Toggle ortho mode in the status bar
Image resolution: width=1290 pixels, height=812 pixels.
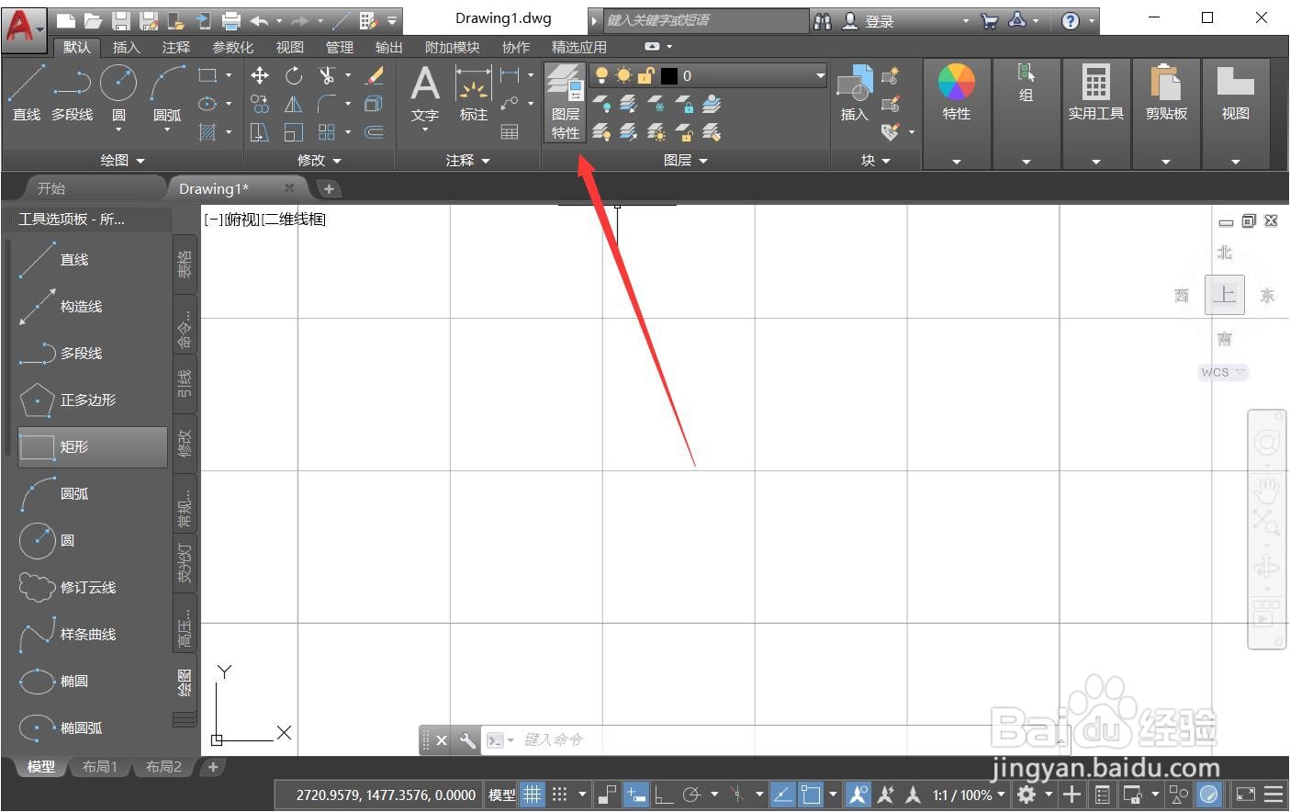pos(663,795)
